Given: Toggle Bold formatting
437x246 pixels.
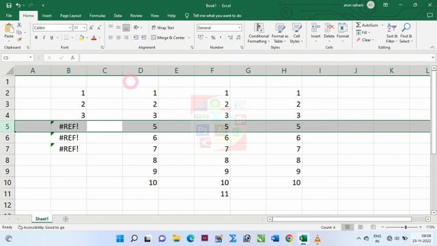Looking at the screenshot, I should [36, 38].
